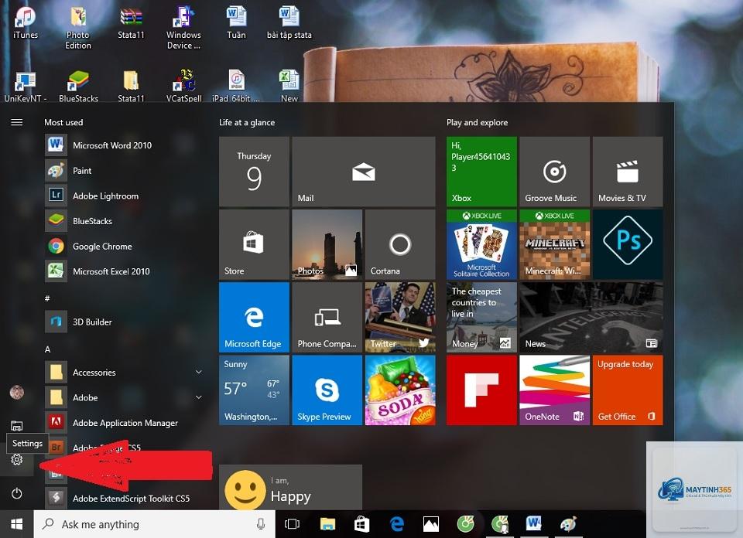Click the 'Play and explore' group title
743x538 pixels.
478,123
